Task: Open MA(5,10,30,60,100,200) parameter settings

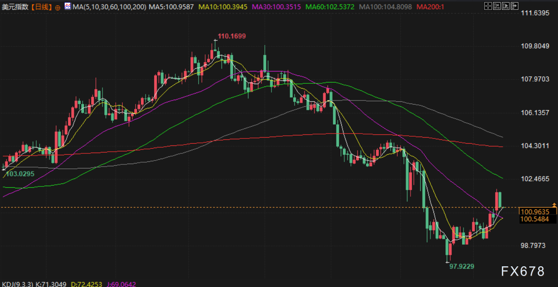Action: pyautogui.click(x=109, y=7)
